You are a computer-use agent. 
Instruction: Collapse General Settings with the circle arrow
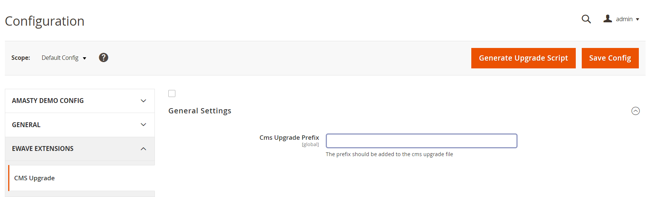click(x=635, y=111)
